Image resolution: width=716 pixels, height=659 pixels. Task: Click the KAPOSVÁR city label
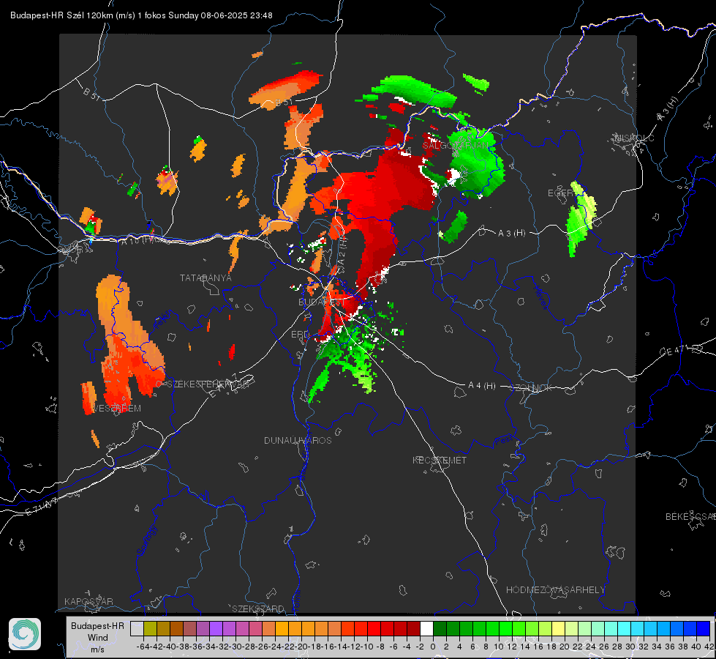click(x=88, y=601)
